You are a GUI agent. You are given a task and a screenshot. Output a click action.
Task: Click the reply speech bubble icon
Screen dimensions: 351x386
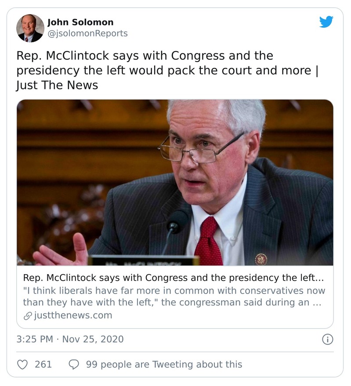pos(74,364)
